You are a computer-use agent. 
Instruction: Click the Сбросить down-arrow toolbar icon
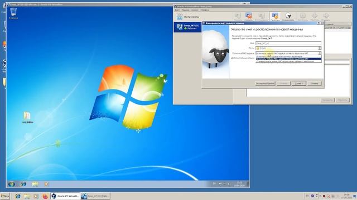315,16
